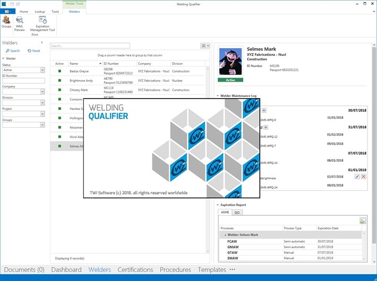Collapse the Welder filter section
The height and width of the screenshot is (281, 377).
(3, 58)
